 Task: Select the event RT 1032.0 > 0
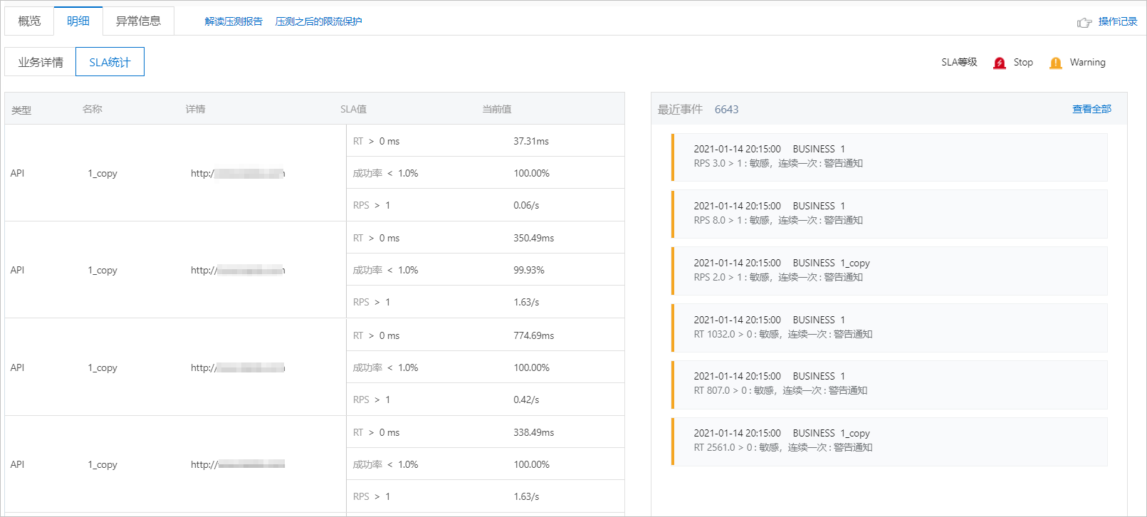[889, 328]
